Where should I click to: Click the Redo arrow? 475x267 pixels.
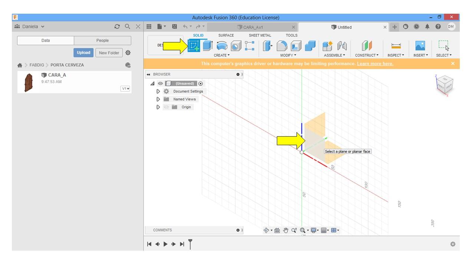click(x=198, y=27)
